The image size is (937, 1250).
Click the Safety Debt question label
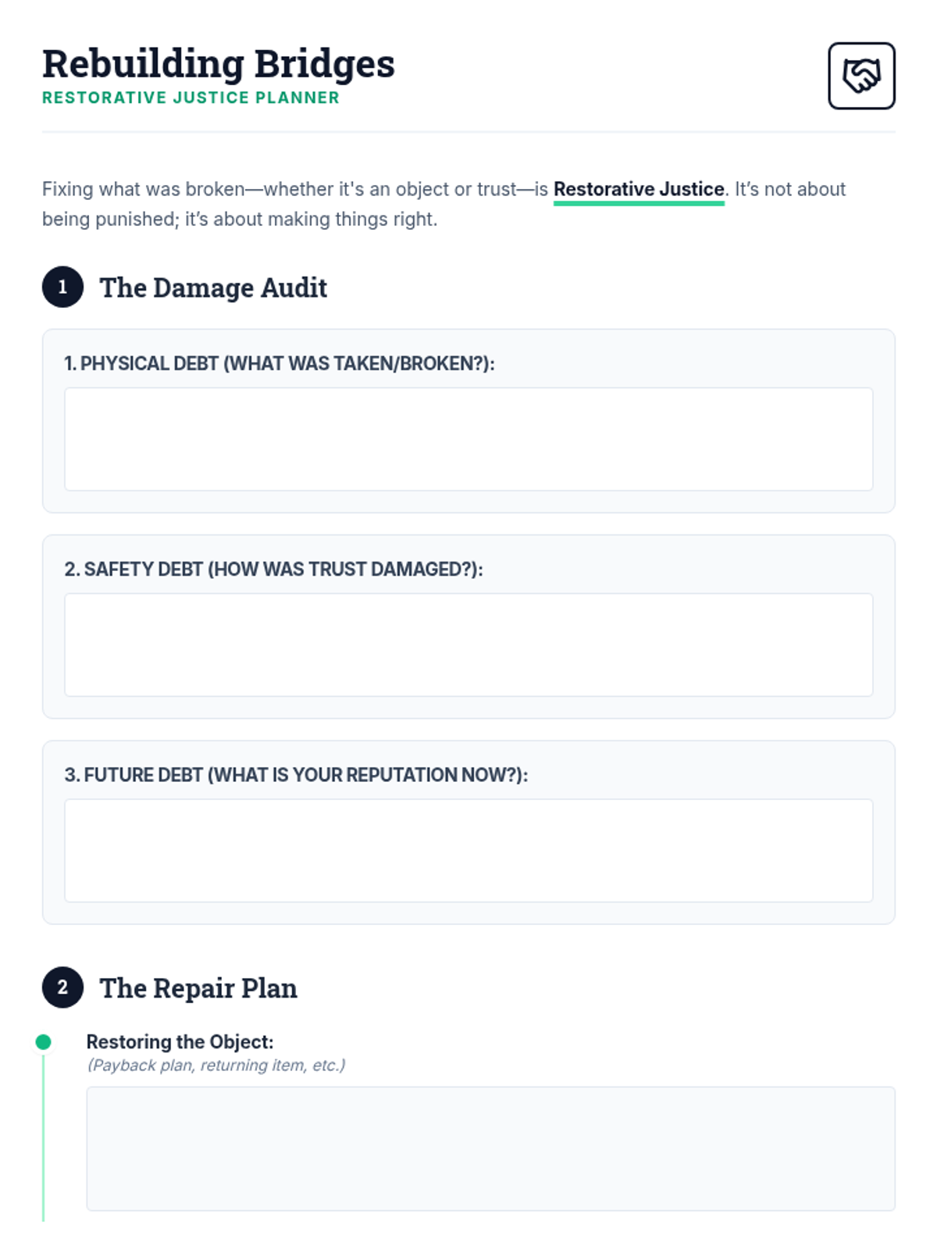click(x=273, y=569)
